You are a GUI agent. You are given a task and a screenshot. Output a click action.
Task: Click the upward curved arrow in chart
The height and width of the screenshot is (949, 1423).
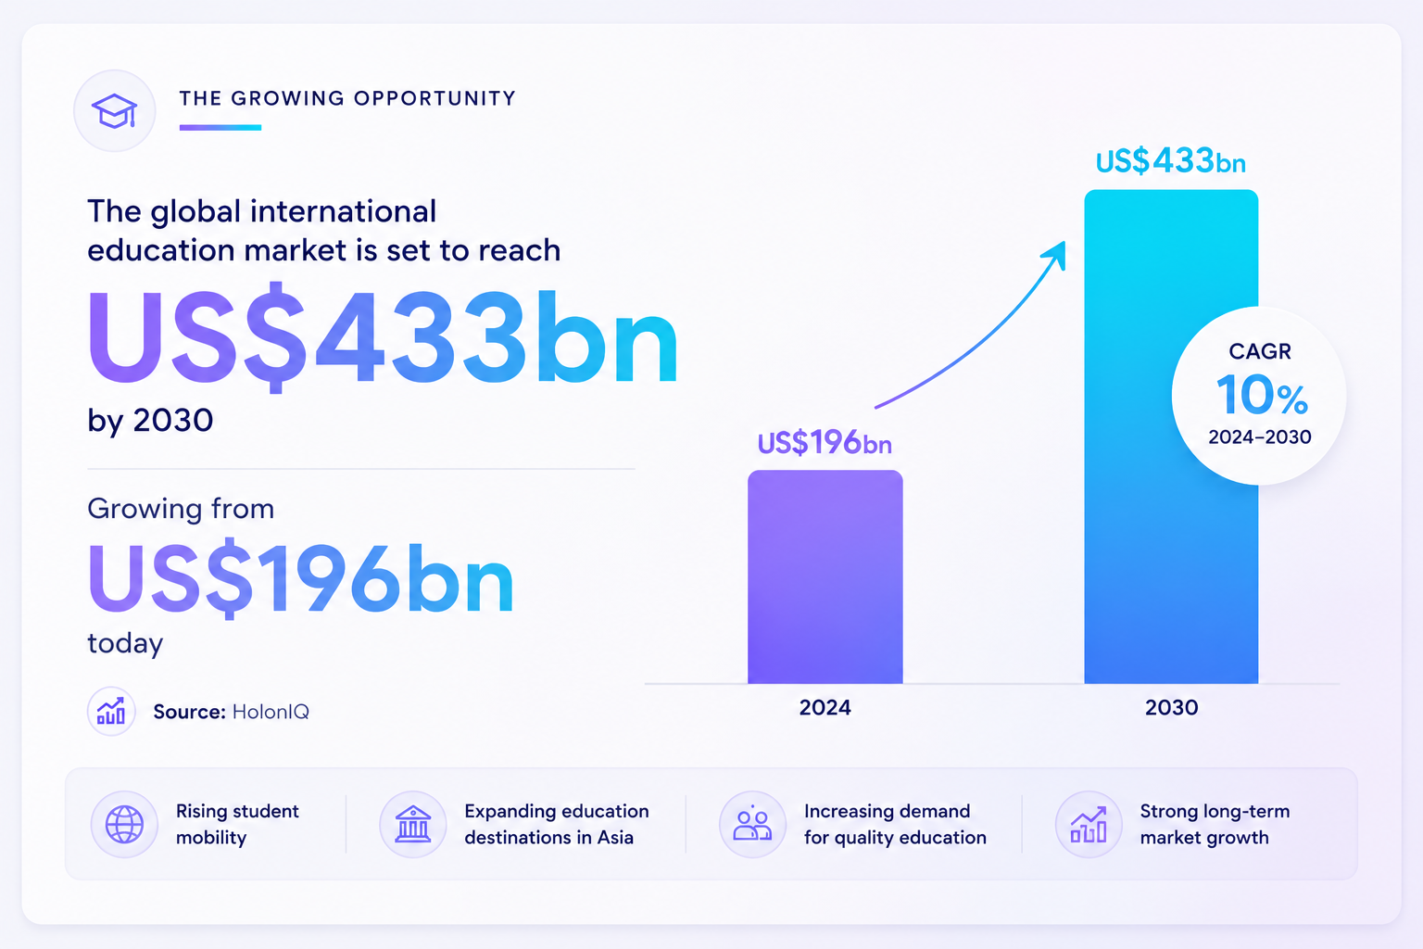[971, 324]
